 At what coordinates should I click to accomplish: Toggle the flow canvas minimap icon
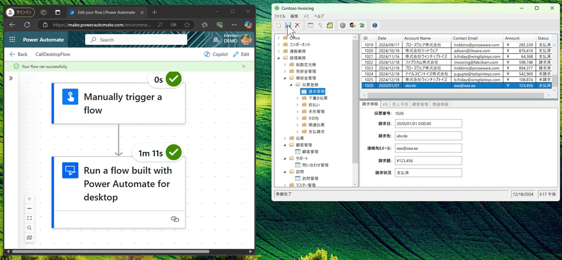[x=30, y=238]
